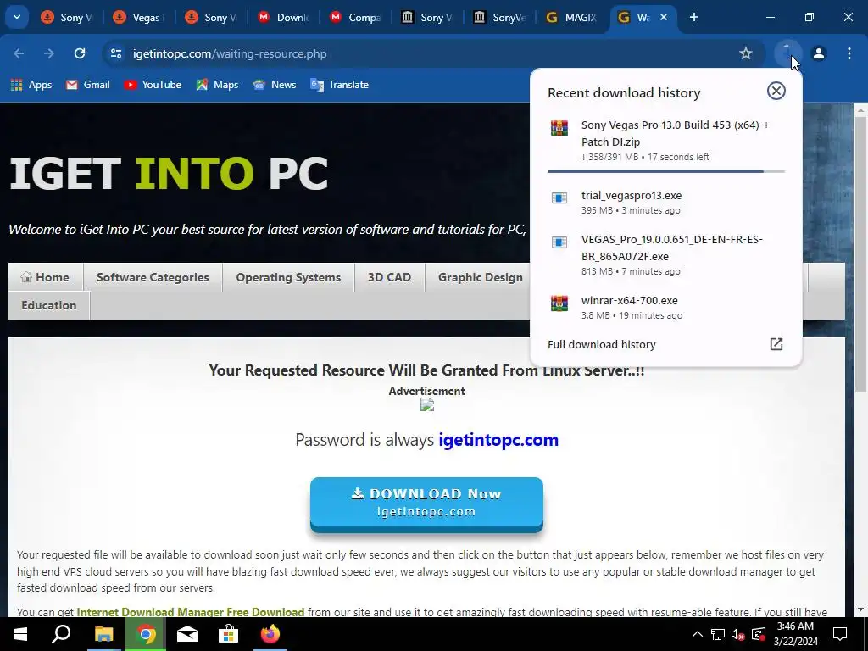Open Microsoft Store from taskbar
This screenshot has height=651, width=868.
[x=228, y=634]
